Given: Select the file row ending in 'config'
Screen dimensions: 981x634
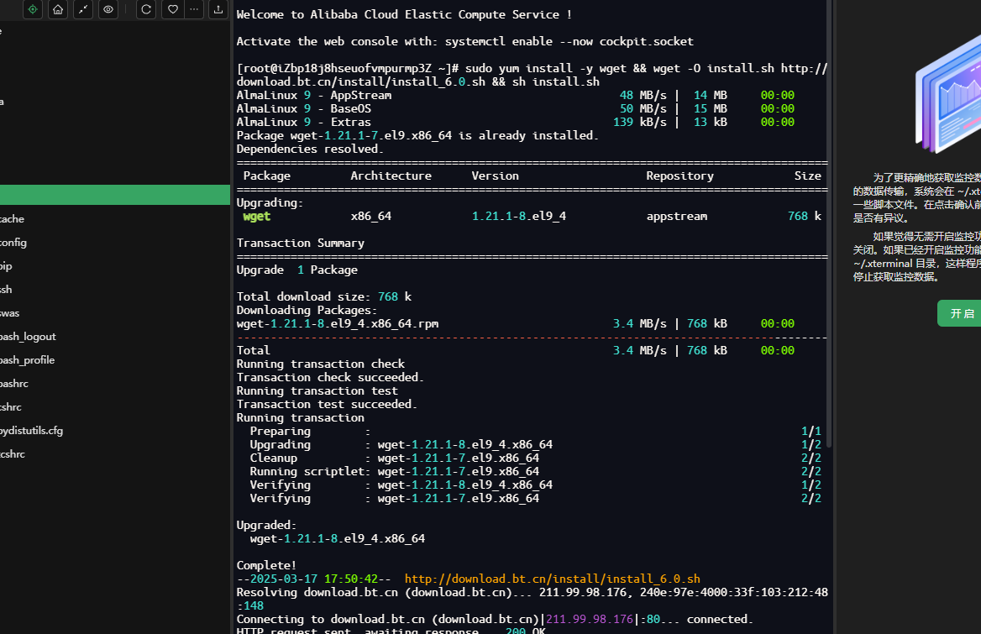Looking at the screenshot, I should point(115,243).
